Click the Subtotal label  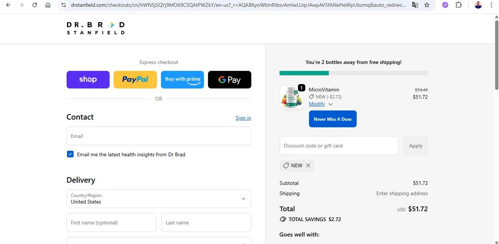click(x=289, y=183)
